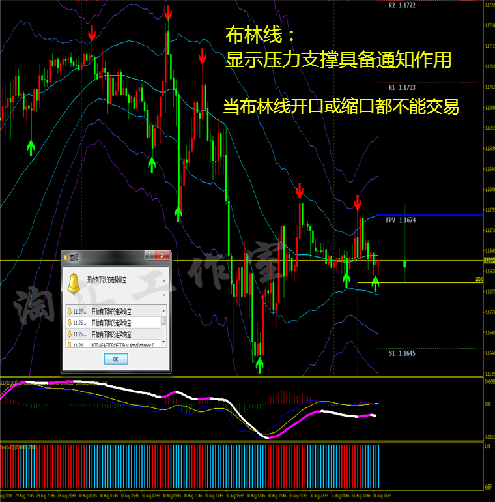
Task: Click the rightmost red sell arrow
Action: 358,203
